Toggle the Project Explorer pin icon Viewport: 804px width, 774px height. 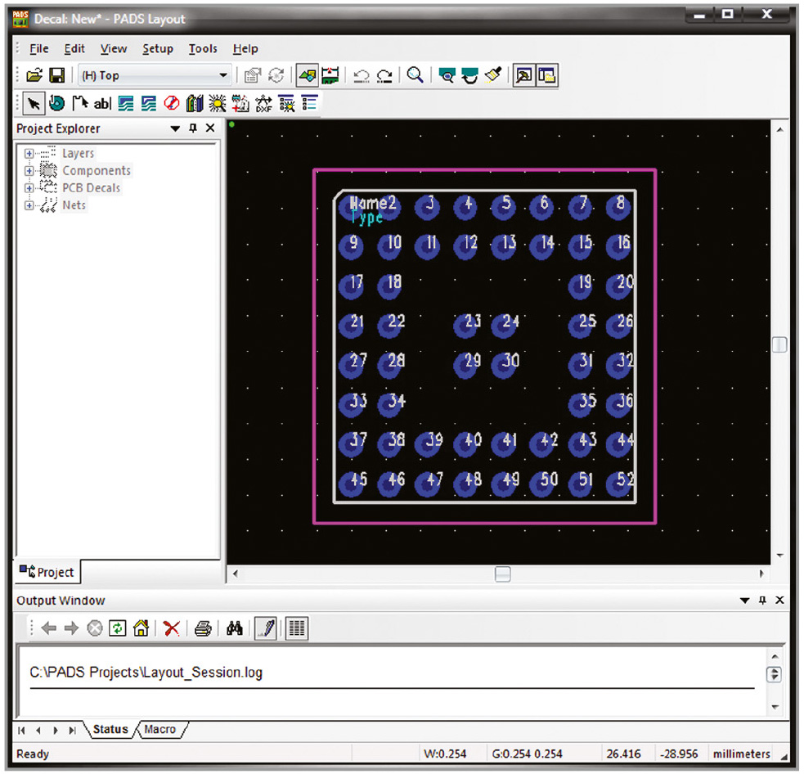coord(193,128)
